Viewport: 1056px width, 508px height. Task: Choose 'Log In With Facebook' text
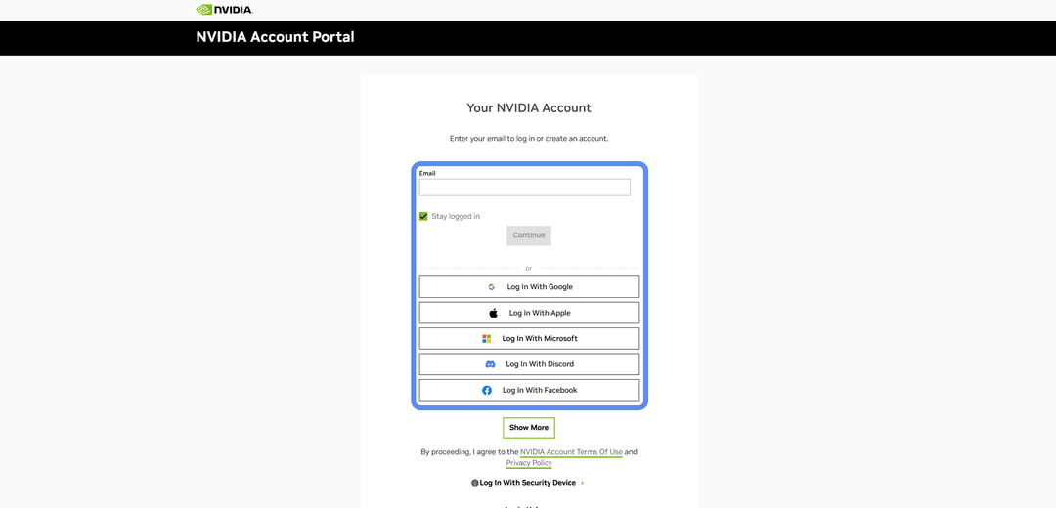click(x=540, y=390)
